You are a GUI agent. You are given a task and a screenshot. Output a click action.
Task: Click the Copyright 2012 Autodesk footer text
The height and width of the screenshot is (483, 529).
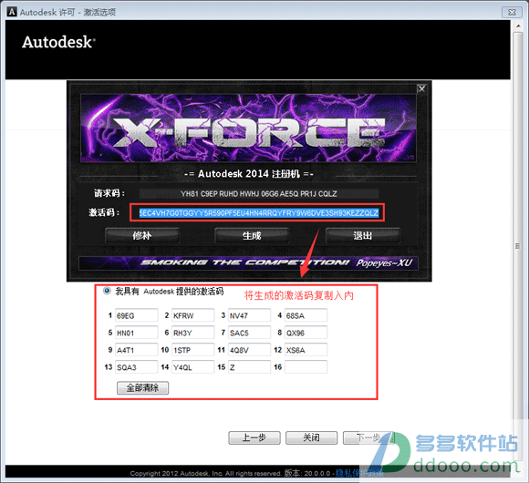point(205,473)
